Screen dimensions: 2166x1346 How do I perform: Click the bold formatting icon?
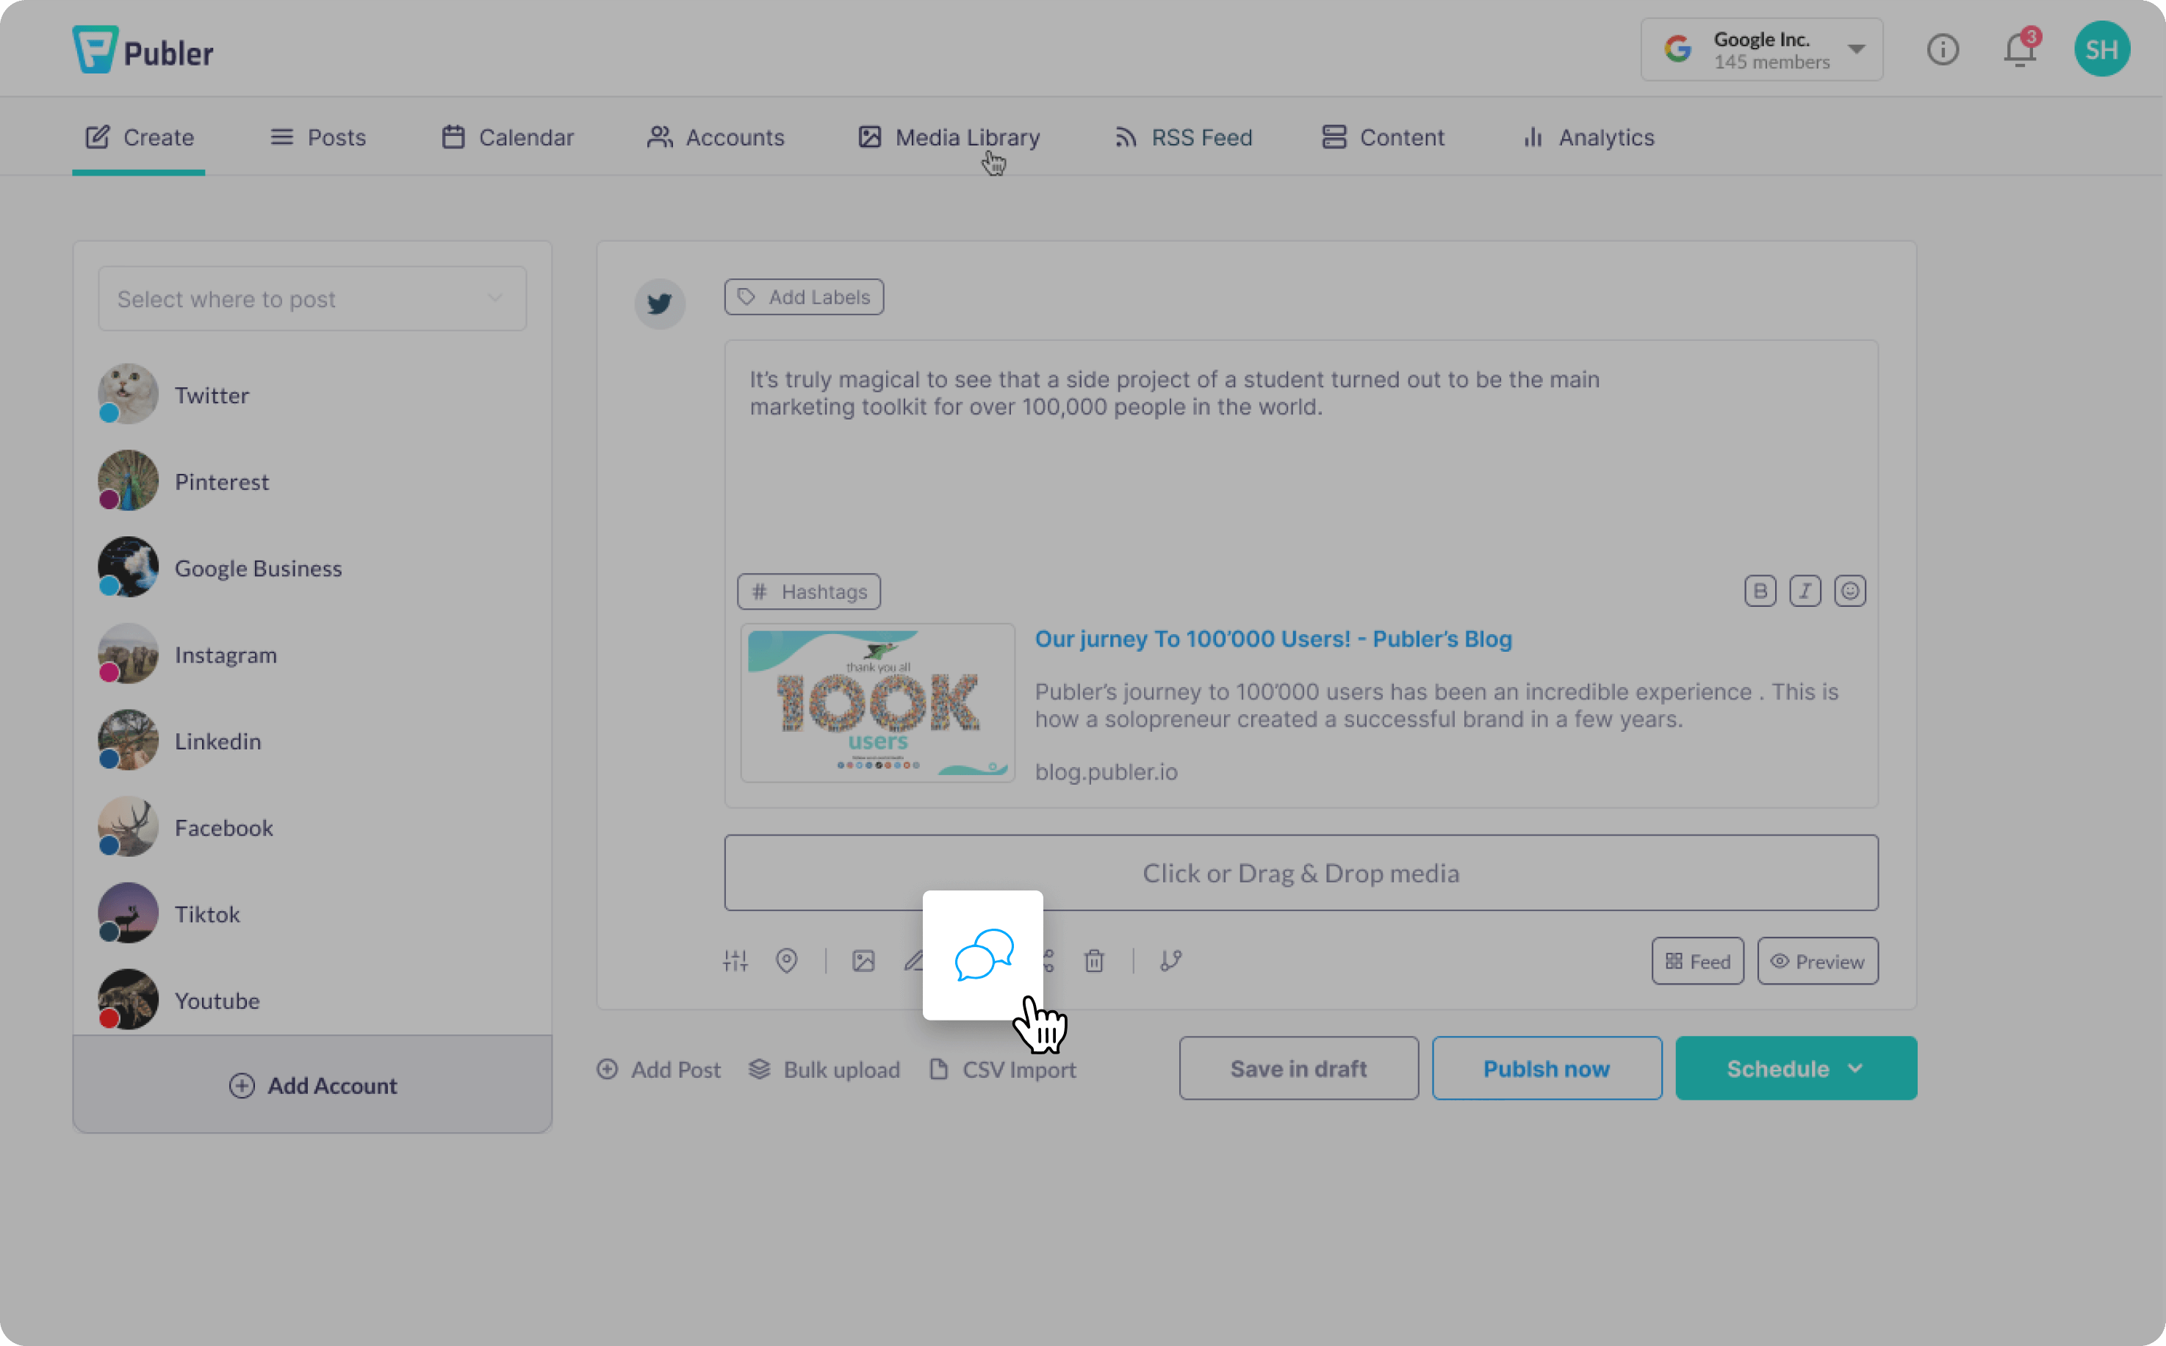click(1760, 589)
